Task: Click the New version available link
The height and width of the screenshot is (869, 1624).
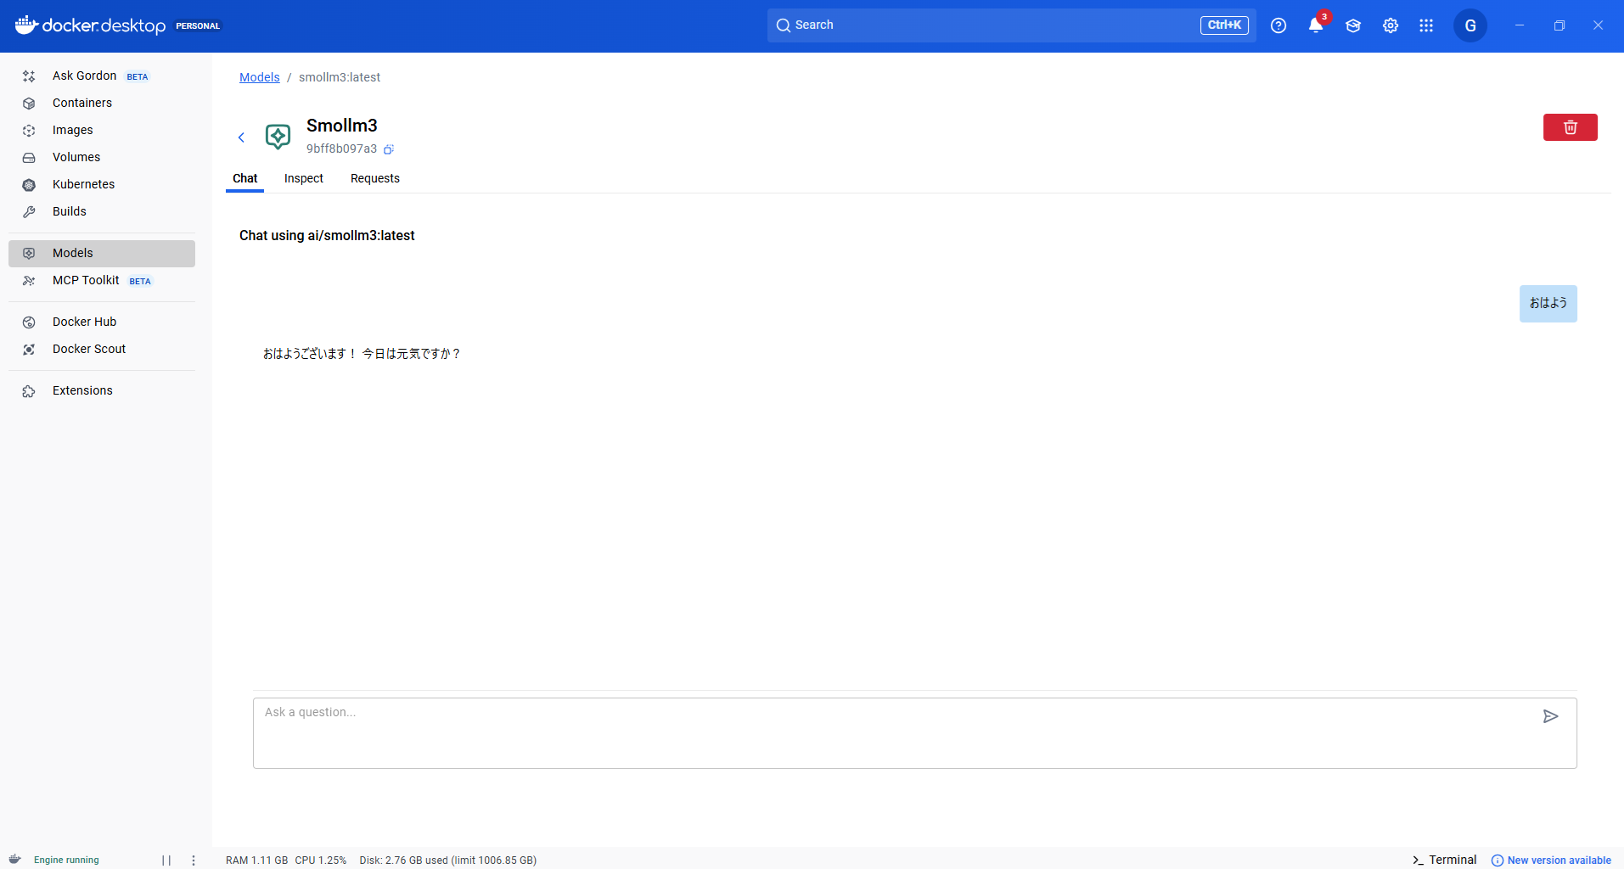Action: click(x=1551, y=860)
